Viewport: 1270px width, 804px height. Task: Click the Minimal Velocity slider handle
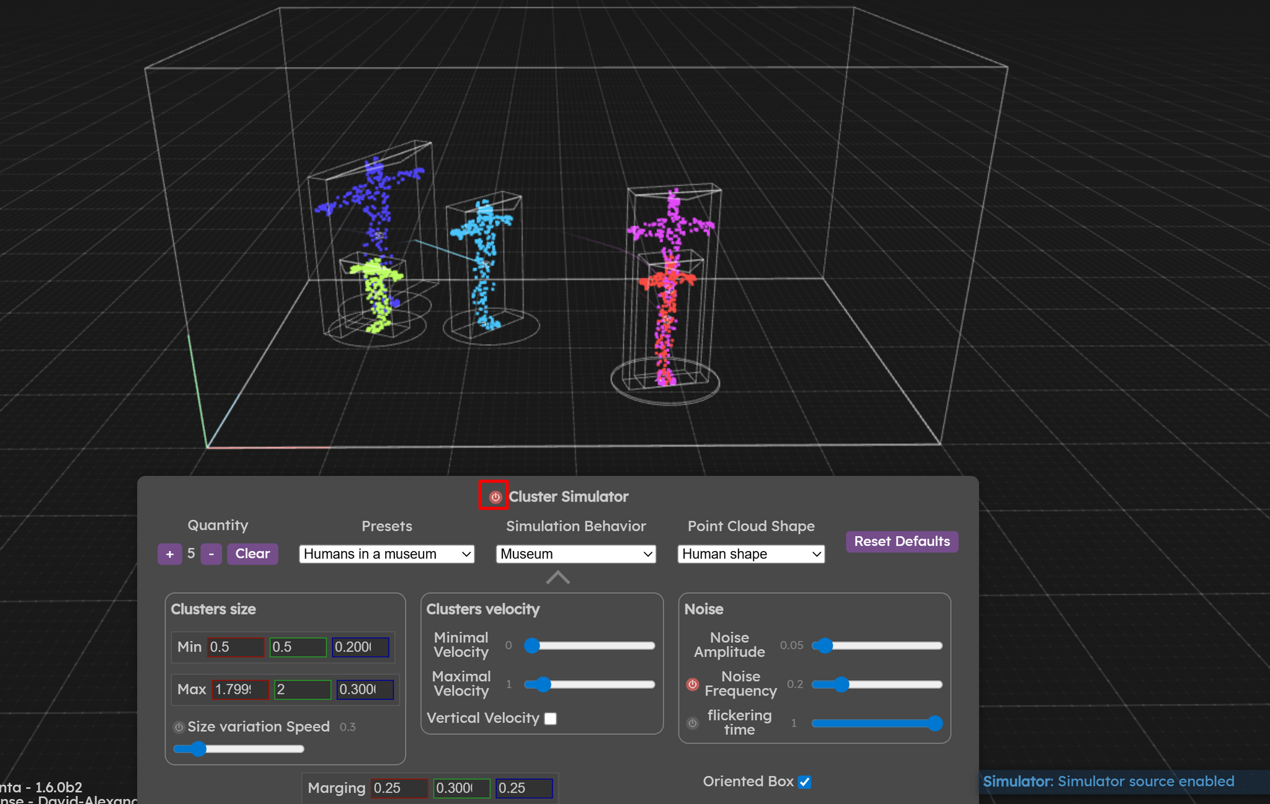click(532, 646)
